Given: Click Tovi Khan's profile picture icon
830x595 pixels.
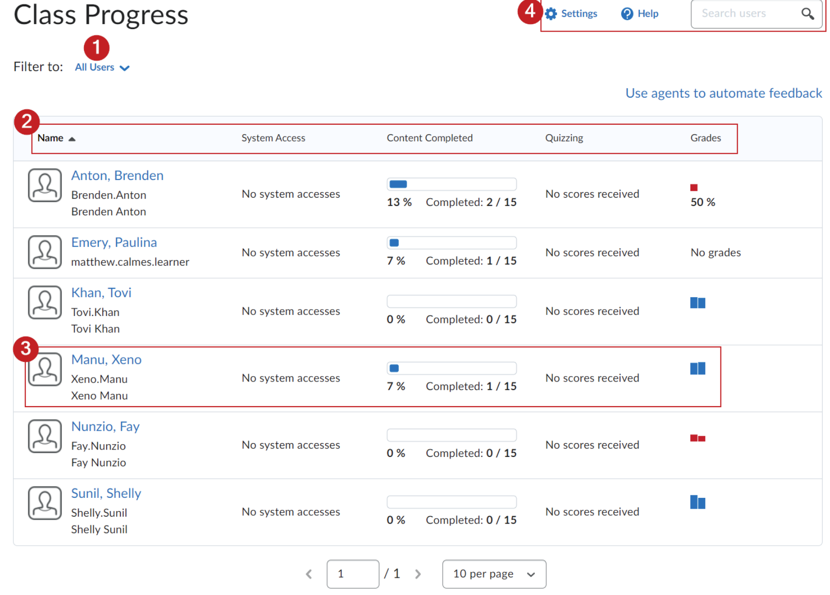Looking at the screenshot, I should coord(44,302).
